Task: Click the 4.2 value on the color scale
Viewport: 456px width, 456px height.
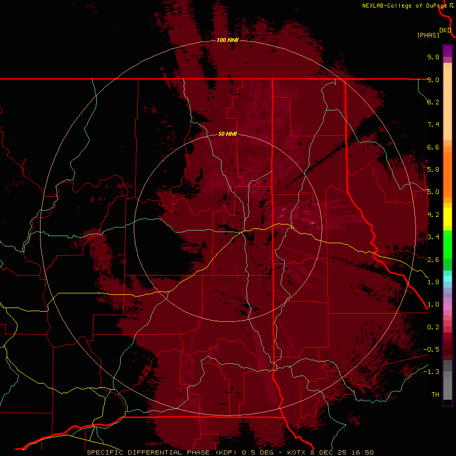Action: (x=433, y=215)
